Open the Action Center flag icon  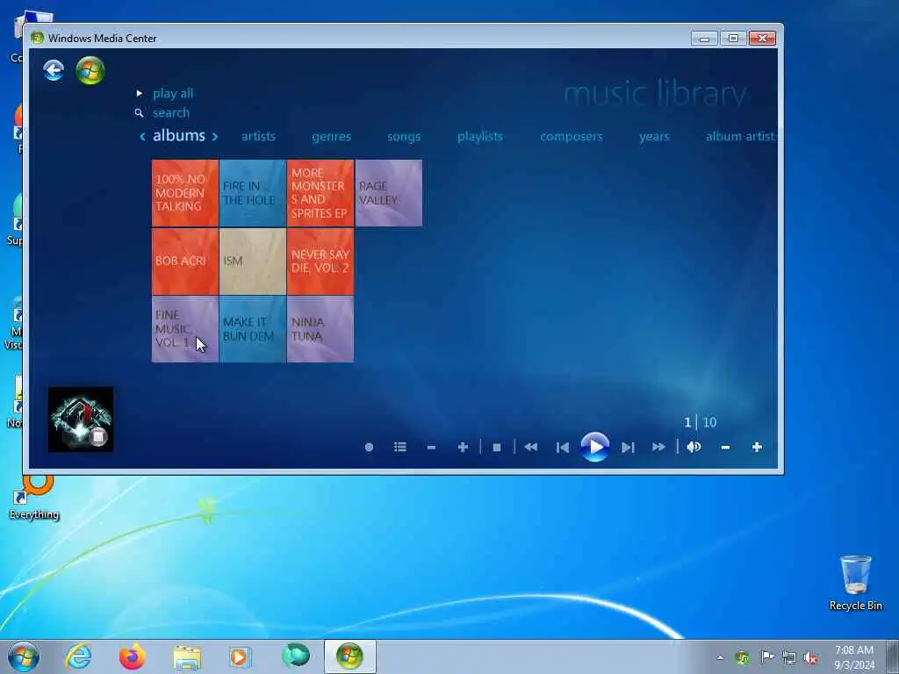(x=766, y=656)
